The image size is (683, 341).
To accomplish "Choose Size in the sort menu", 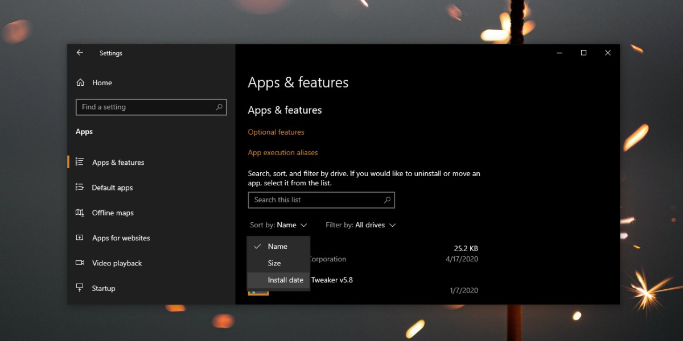I will coord(278,263).
